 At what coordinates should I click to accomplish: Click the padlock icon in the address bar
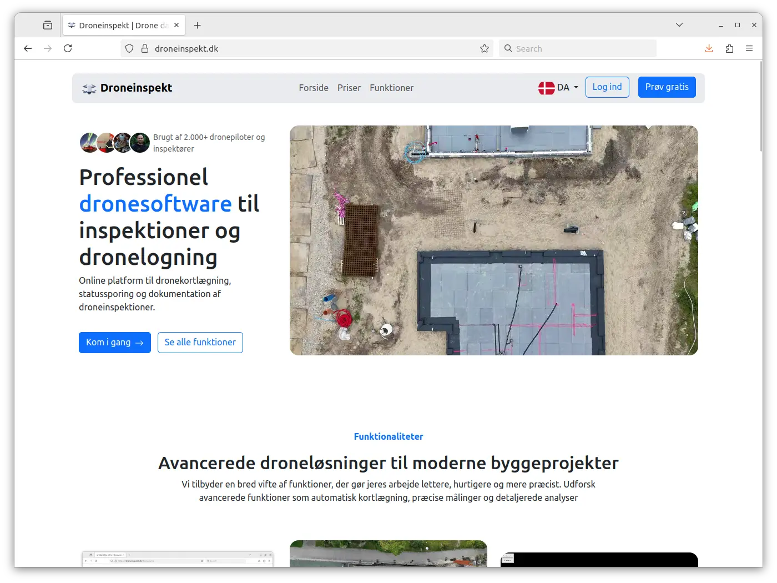click(143, 48)
